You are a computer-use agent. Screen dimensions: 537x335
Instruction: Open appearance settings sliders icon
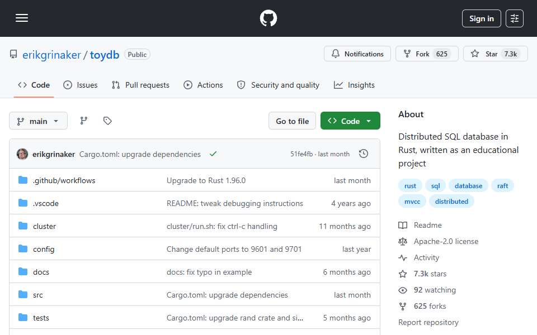[515, 18]
